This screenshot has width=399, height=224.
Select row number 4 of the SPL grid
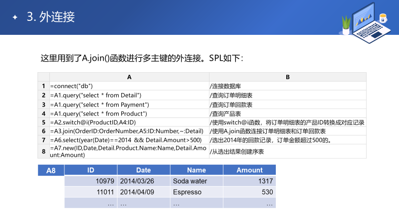click(43, 113)
